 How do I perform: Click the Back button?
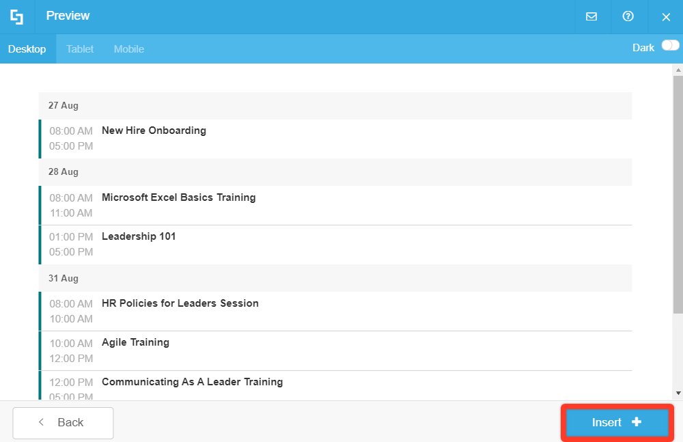[63, 422]
